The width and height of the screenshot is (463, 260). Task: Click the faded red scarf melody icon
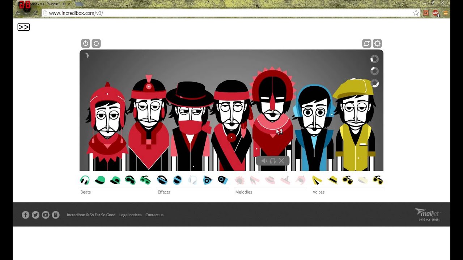coord(255,180)
